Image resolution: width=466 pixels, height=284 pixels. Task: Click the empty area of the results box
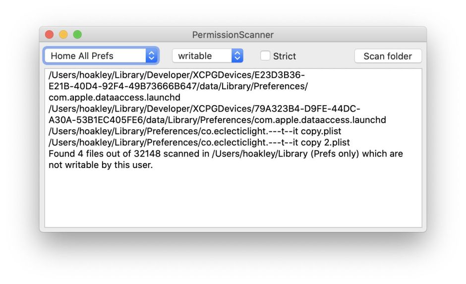[233, 198]
